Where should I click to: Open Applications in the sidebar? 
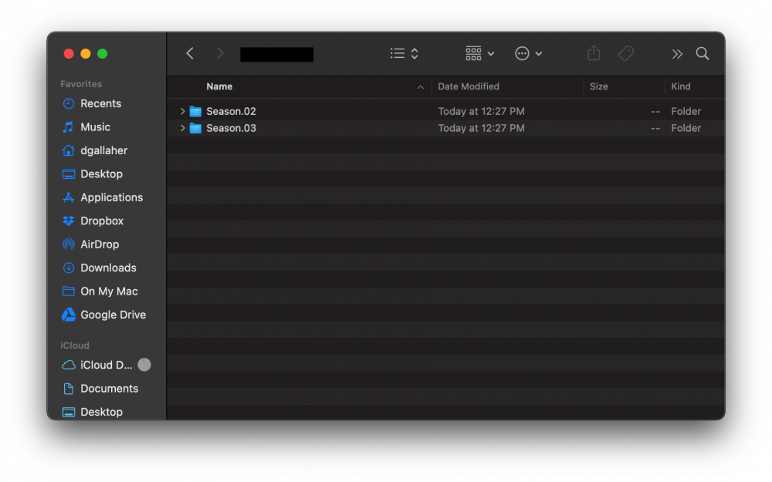[x=111, y=197]
